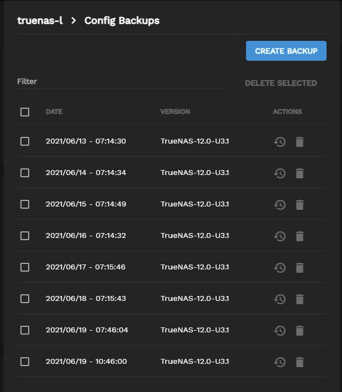The width and height of the screenshot is (342, 392).
Task: Sort by the VERSION column header
Action: click(175, 112)
